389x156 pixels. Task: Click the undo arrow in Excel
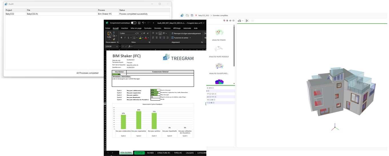pyautogui.click(x=143, y=23)
